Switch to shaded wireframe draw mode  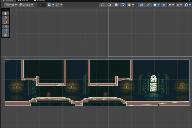tap(109, 5)
